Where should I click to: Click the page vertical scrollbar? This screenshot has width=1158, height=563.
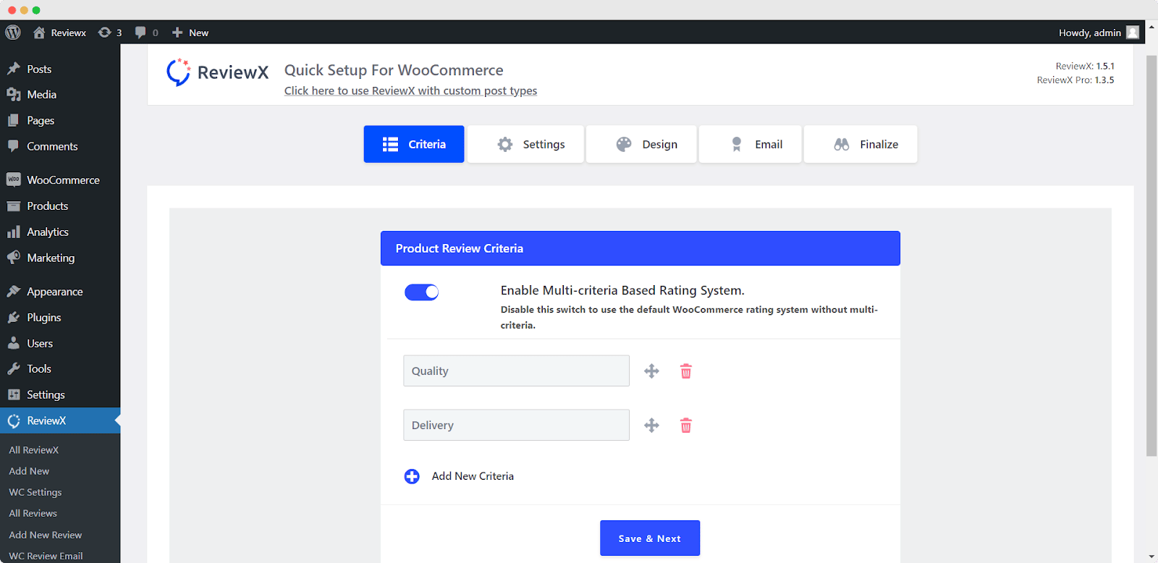(1151, 255)
